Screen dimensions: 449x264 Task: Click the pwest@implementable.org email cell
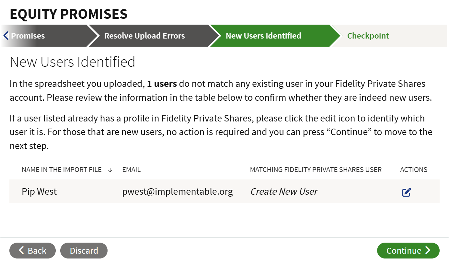point(178,192)
